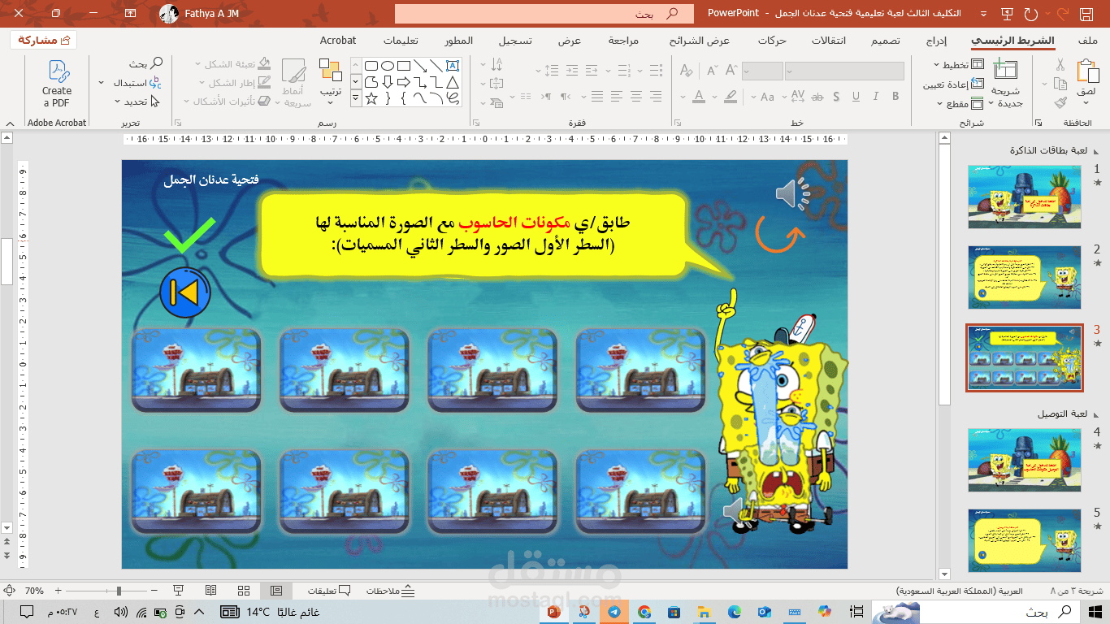
Task: Open the Replace (استبدال) dropdown arrow
Action: (101, 83)
